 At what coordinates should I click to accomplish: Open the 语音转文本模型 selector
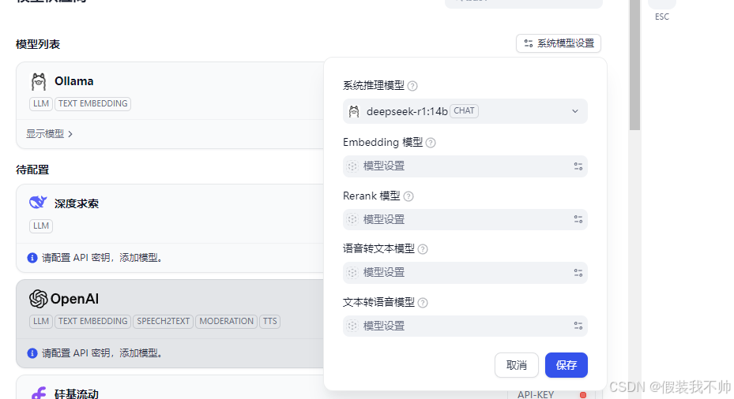465,273
